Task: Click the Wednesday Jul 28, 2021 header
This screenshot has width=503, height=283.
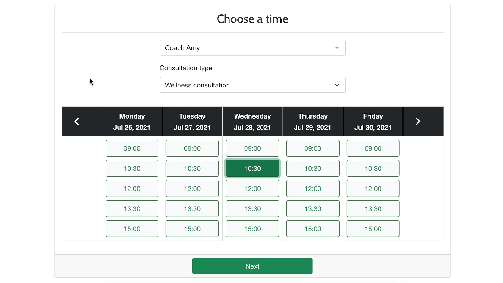Action: pyautogui.click(x=252, y=122)
